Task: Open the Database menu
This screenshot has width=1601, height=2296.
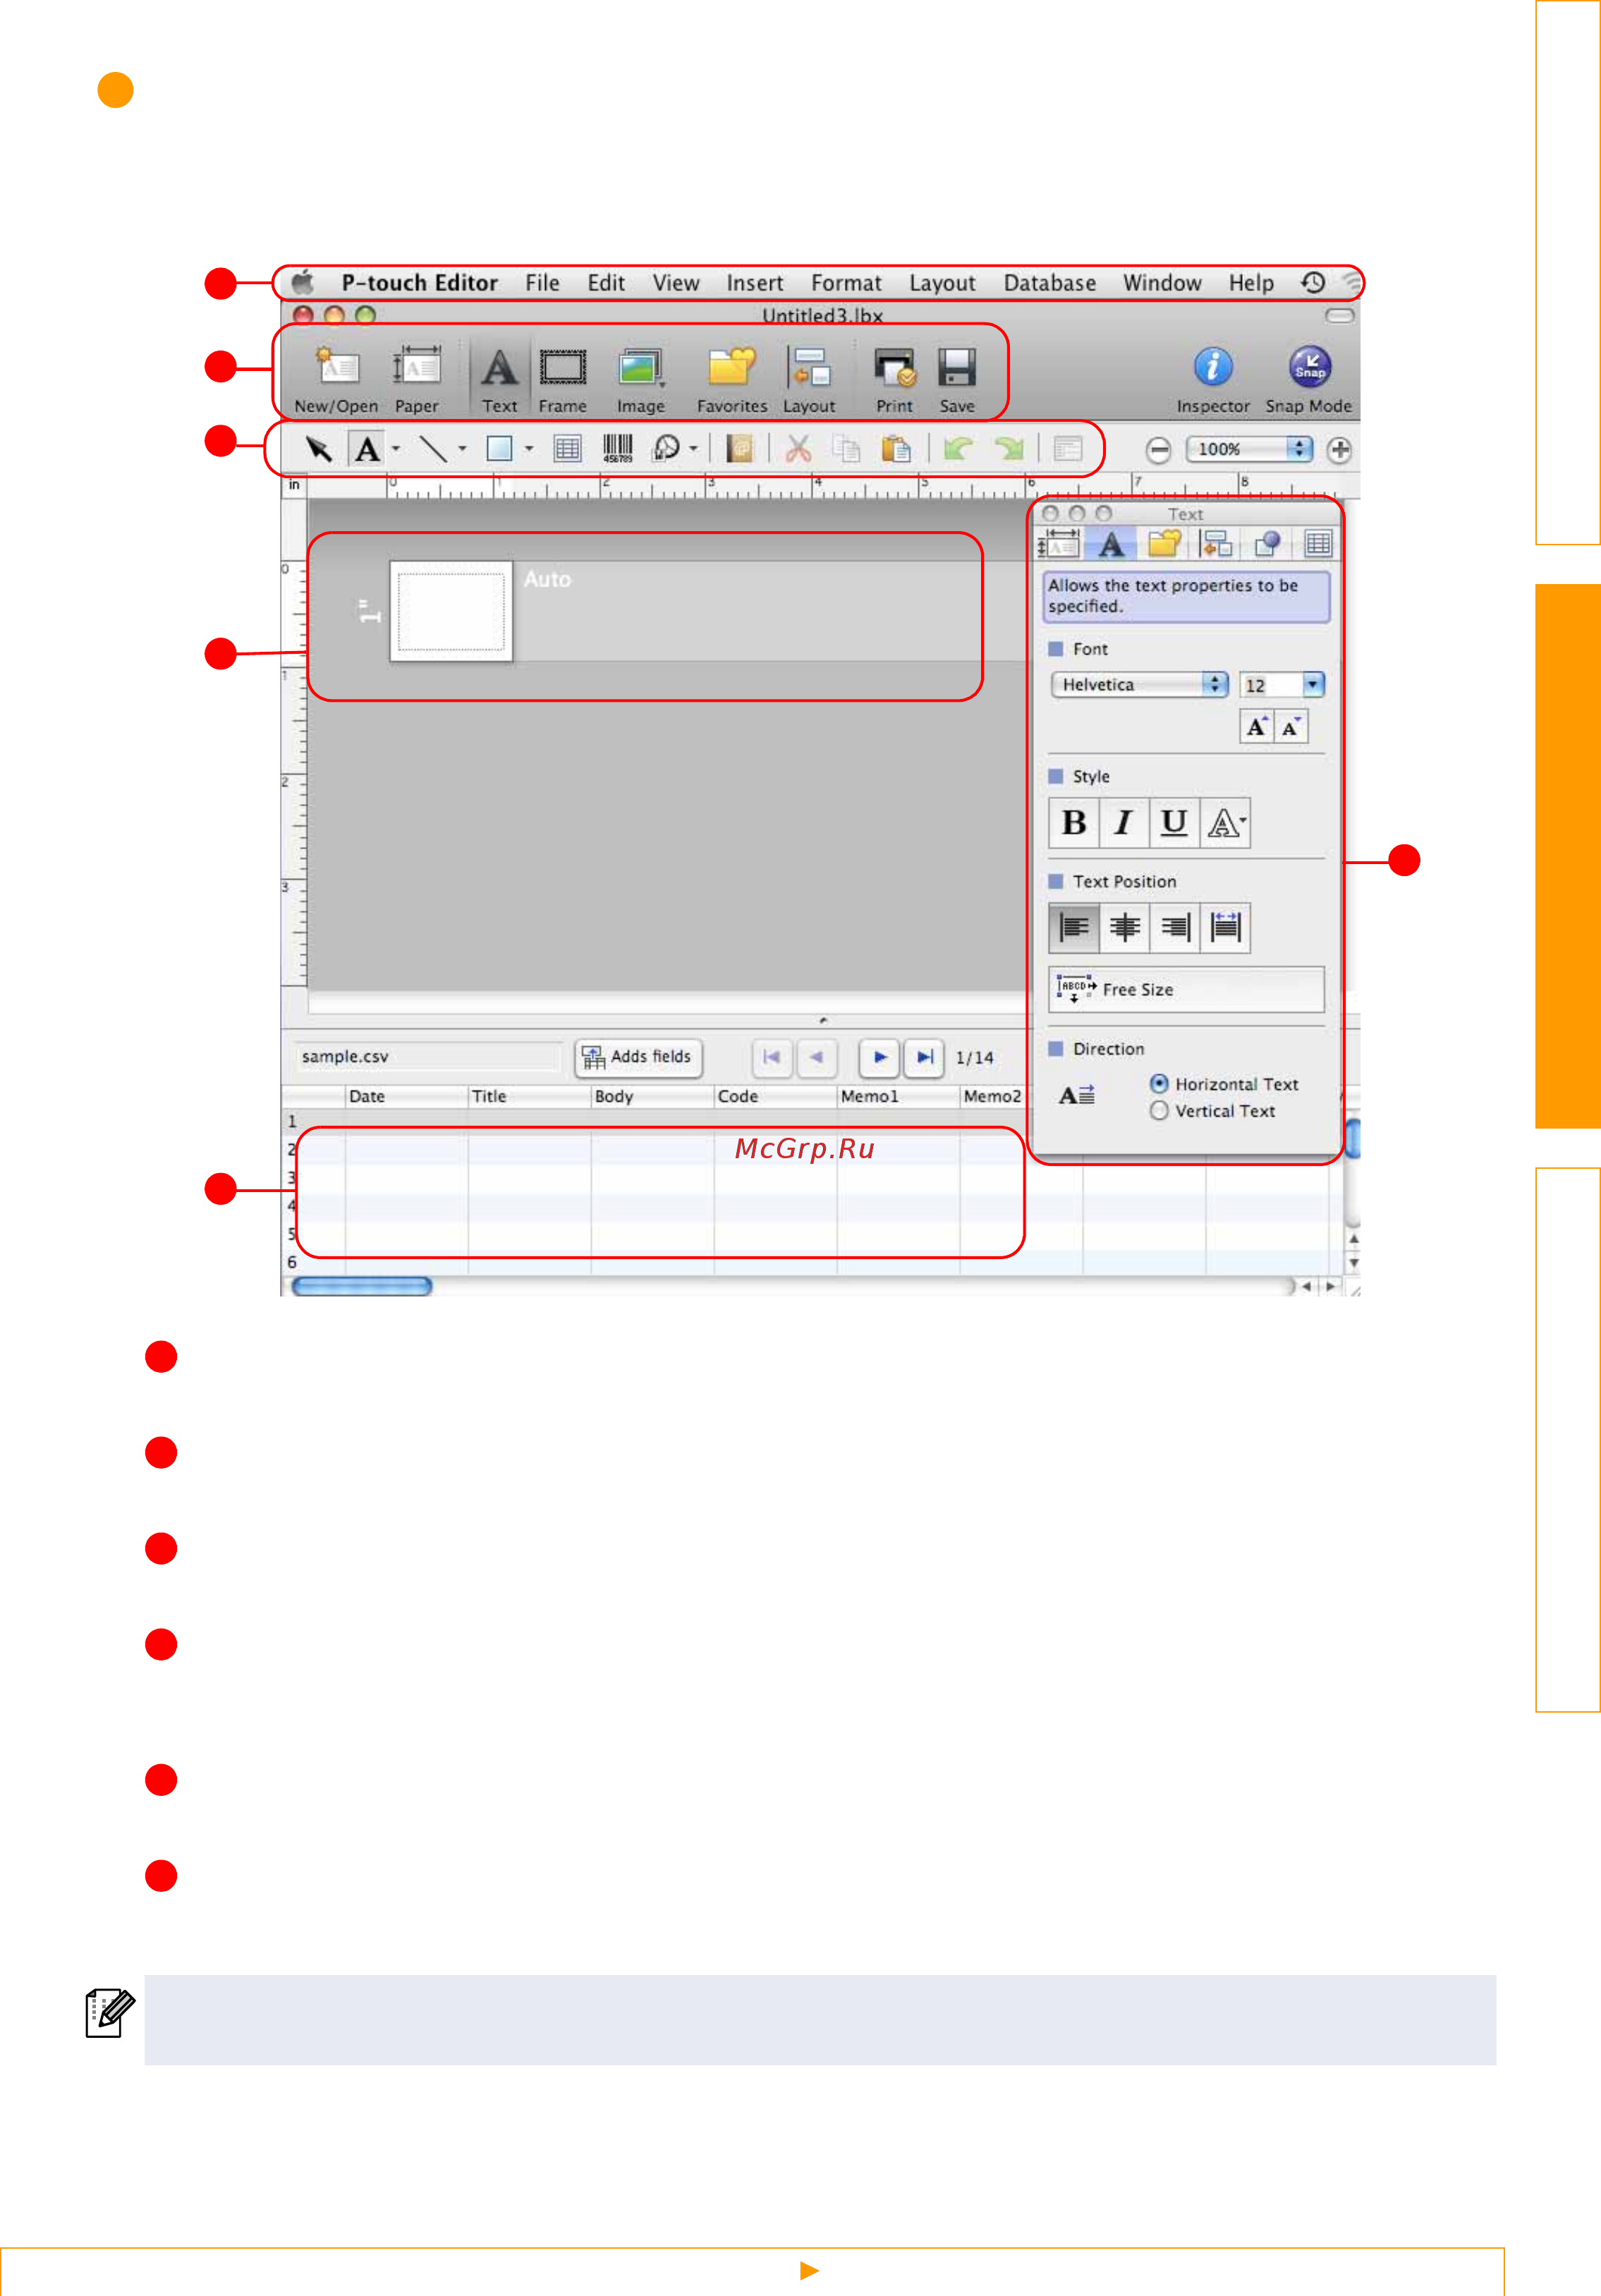Action: pos(1049,283)
